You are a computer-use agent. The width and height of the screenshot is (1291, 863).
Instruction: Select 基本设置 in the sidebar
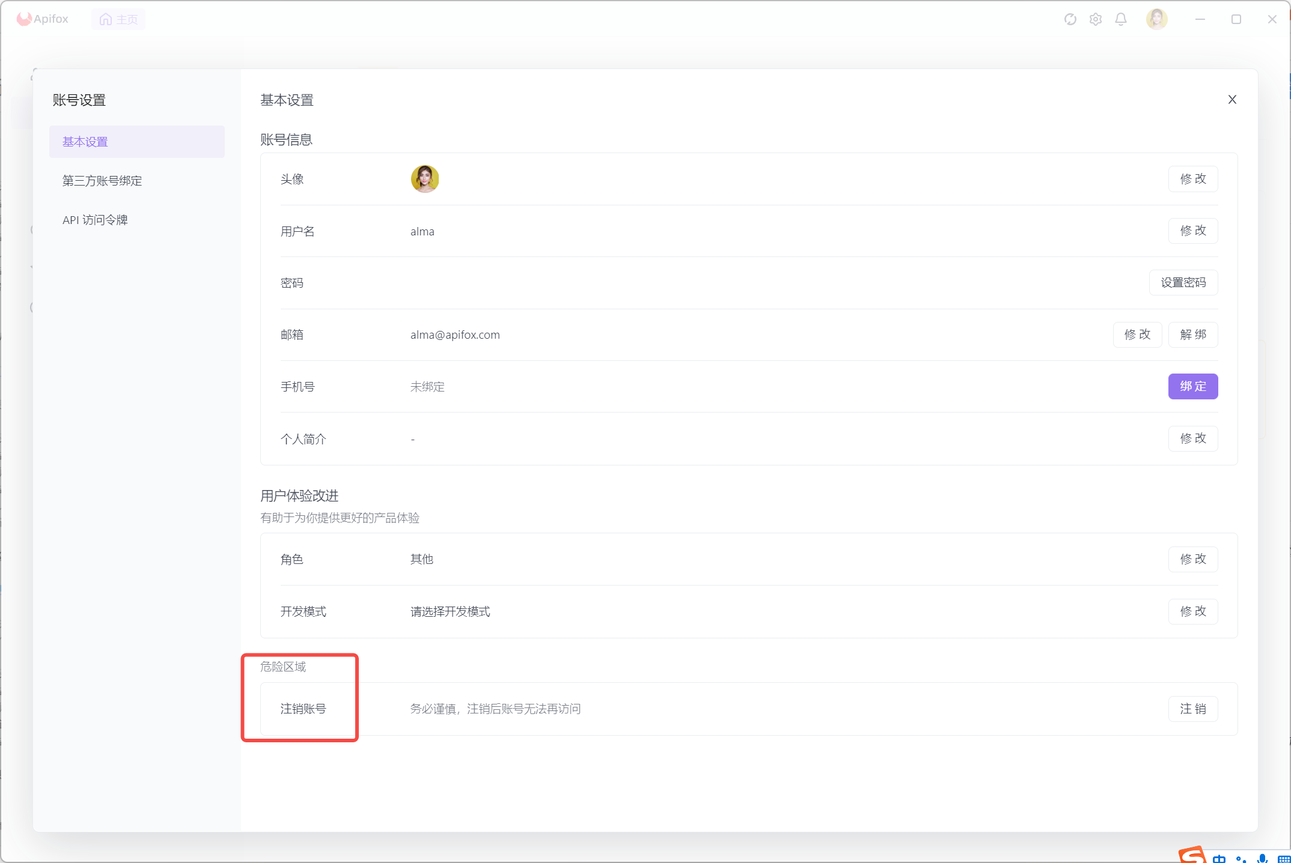[137, 142]
